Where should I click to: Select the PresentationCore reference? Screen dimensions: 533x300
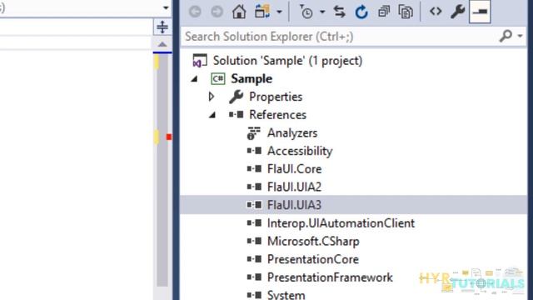[313, 259]
